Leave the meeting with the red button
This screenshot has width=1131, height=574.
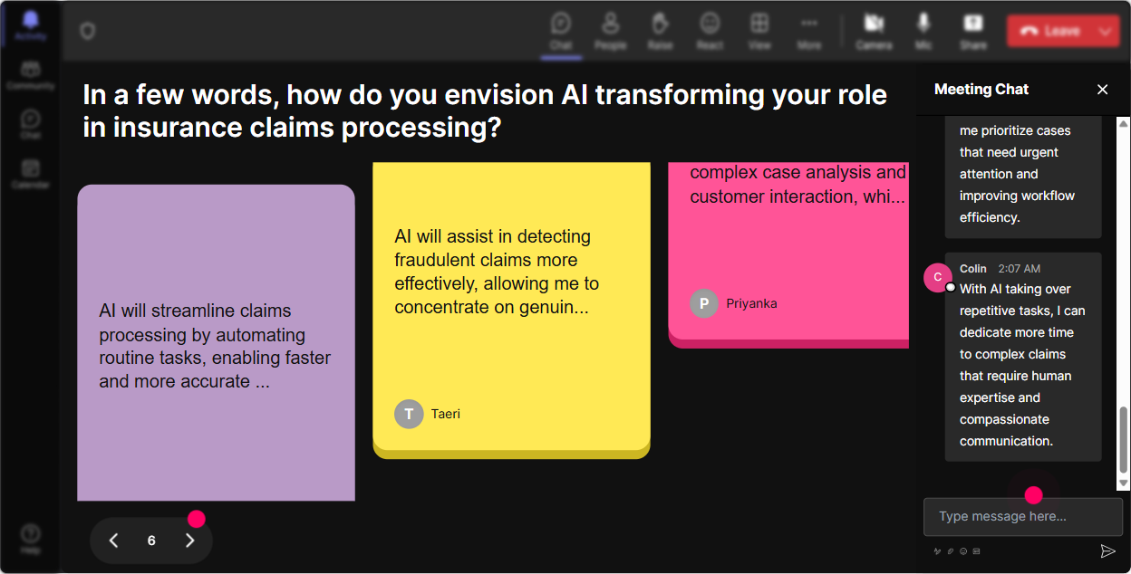click(1050, 31)
